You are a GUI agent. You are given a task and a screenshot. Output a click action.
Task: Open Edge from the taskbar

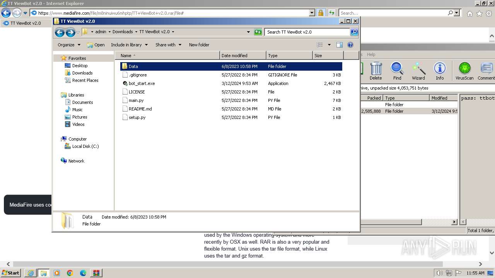click(x=83, y=273)
